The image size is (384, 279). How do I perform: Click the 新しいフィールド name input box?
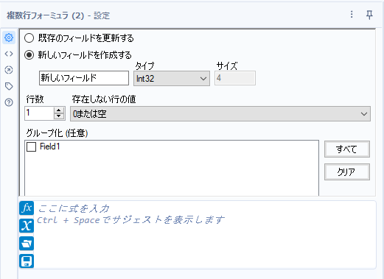(x=84, y=78)
